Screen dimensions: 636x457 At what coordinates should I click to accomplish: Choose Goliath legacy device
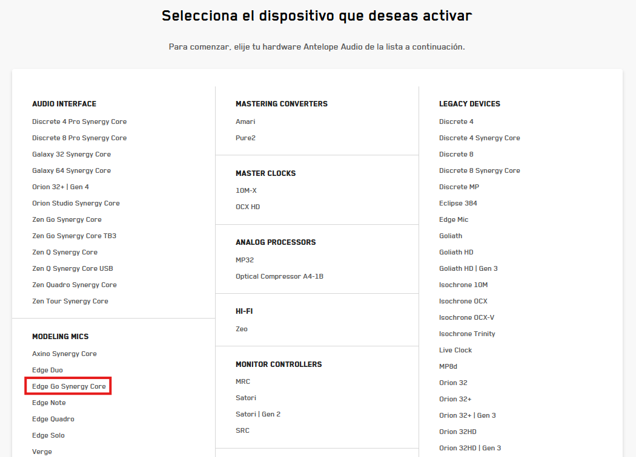pyautogui.click(x=451, y=236)
